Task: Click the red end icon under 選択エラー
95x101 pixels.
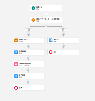Action: 51,52
